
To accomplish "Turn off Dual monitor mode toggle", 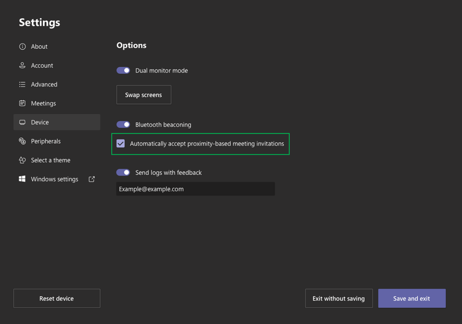I will coord(123,70).
